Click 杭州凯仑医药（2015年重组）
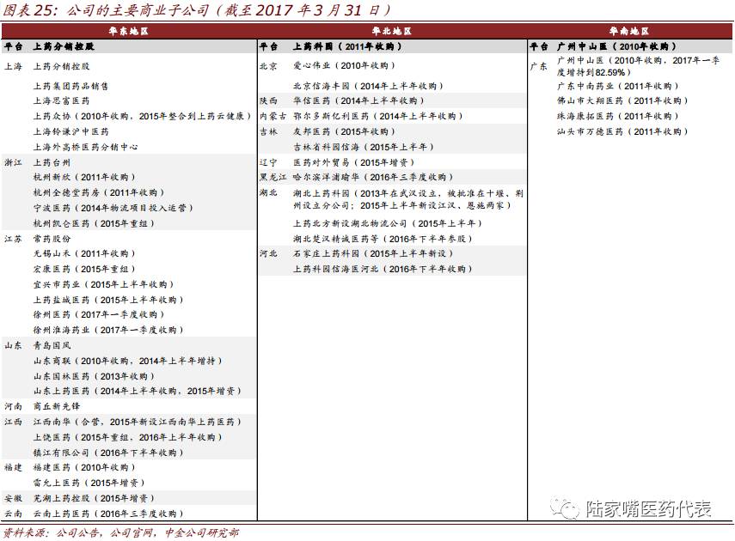This screenshot has height=541, width=735. [94, 223]
